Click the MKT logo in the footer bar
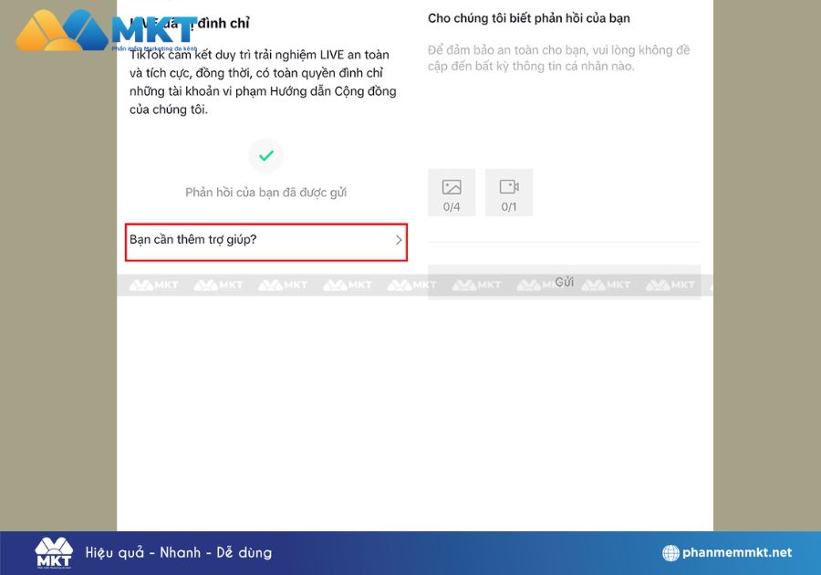 (54, 553)
